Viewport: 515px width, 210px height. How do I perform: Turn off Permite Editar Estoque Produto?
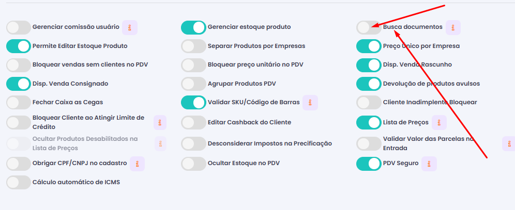(x=19, y=46)
